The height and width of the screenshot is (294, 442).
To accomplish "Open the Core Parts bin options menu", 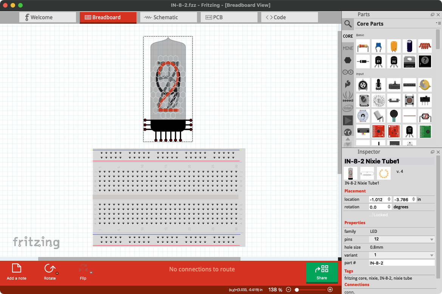I will click(x=438, y=23).
